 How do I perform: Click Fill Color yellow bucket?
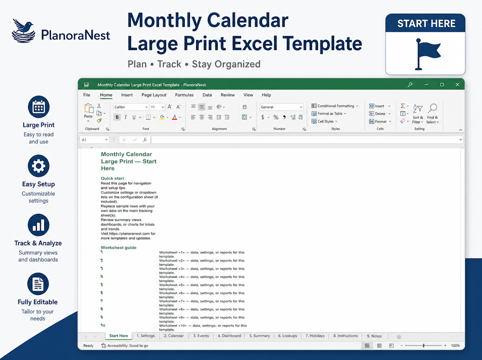click(x=162, y=117)
